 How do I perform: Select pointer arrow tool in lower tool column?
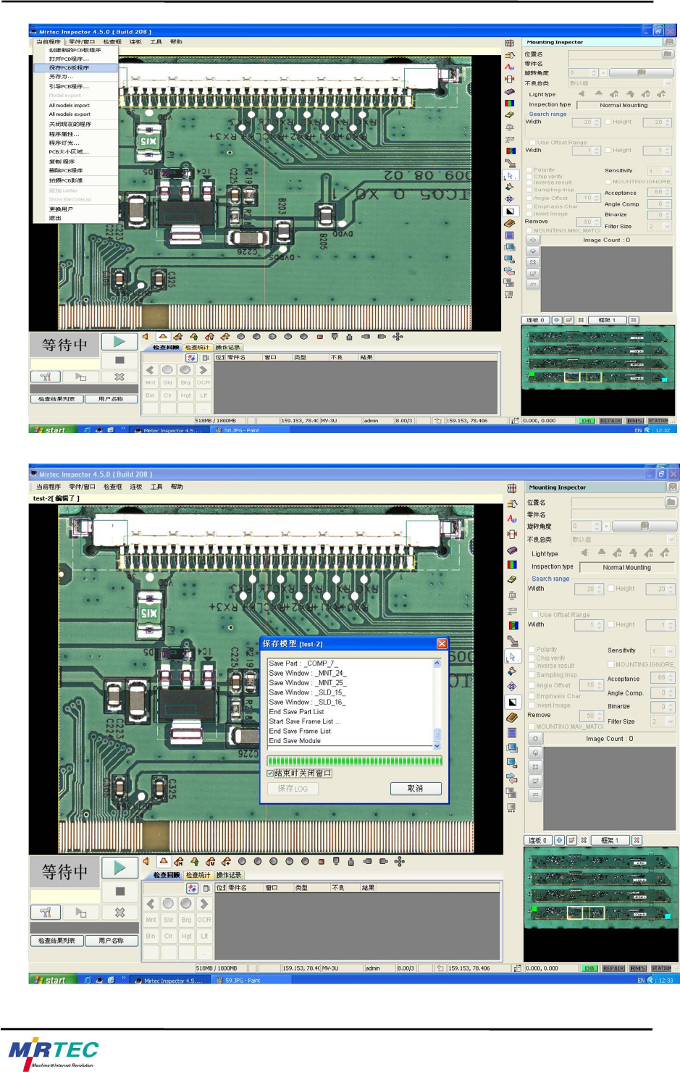[512, 656]
